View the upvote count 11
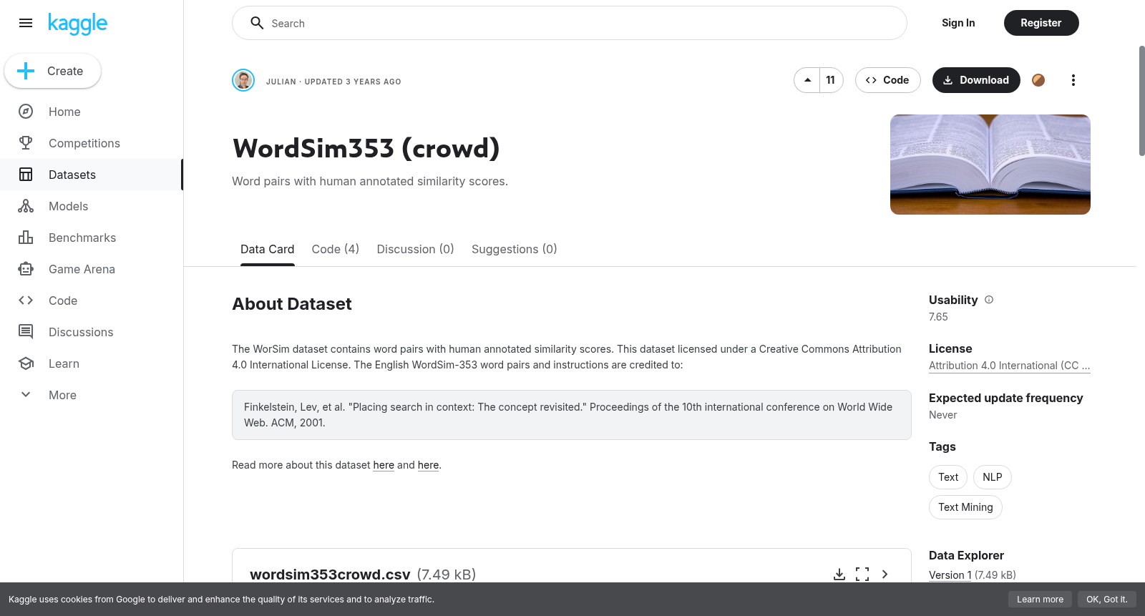This screenshot has width=1145, height=616. [831, 80]
